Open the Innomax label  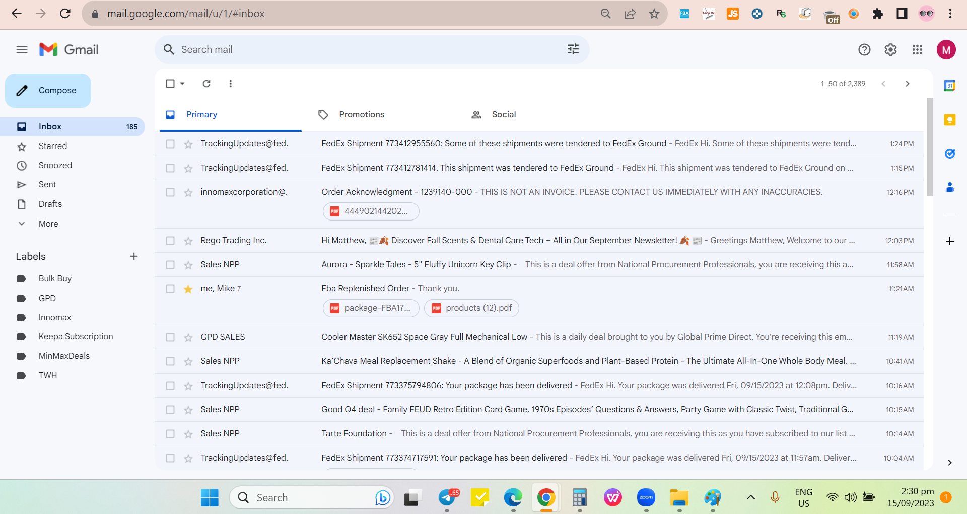pyautogui.click(x=55, y=317)
